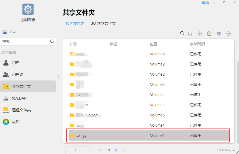Click the remote folder icon
Viewport: 239px width, 154px height.
[6, 110]
